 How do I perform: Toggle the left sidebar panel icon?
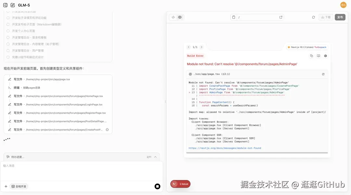point(6,5)
